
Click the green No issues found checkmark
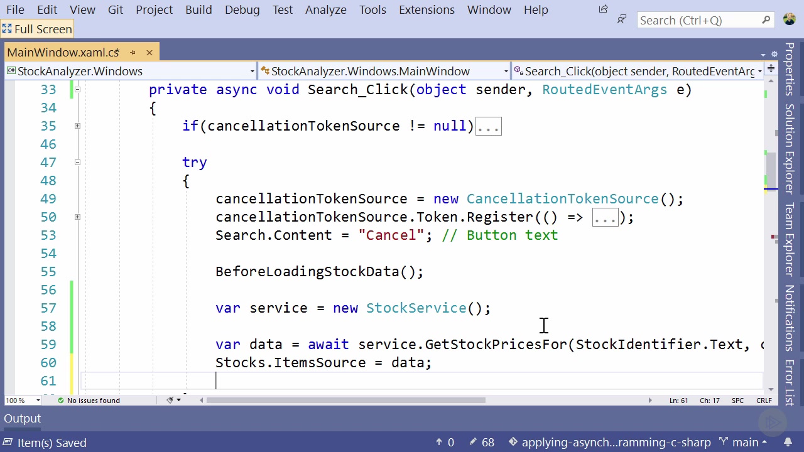(x=61, y=400)
